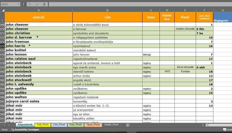Click the horizontal scrollbar left arrow

pos(207,125)
